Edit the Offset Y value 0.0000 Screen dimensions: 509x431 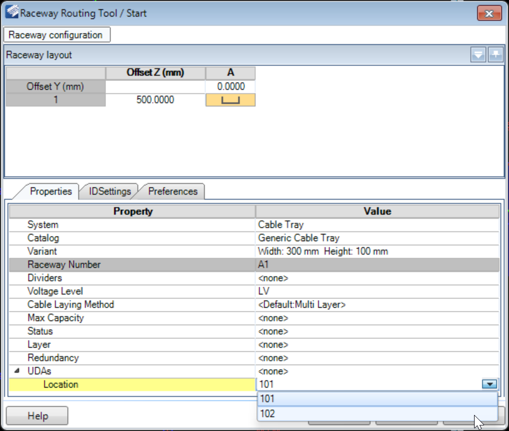pos(230,87)
